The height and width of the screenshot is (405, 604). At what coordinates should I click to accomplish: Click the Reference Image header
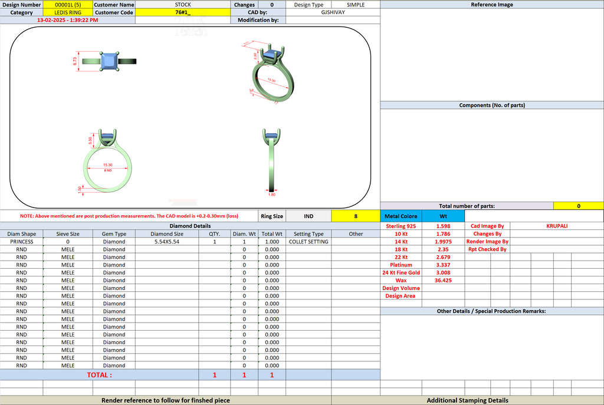coord(492,5)
